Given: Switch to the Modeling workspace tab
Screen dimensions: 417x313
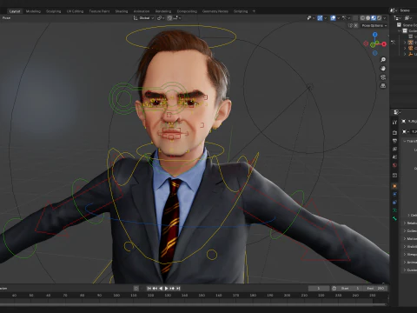Looking at the screenshot, I should point(33,11).
